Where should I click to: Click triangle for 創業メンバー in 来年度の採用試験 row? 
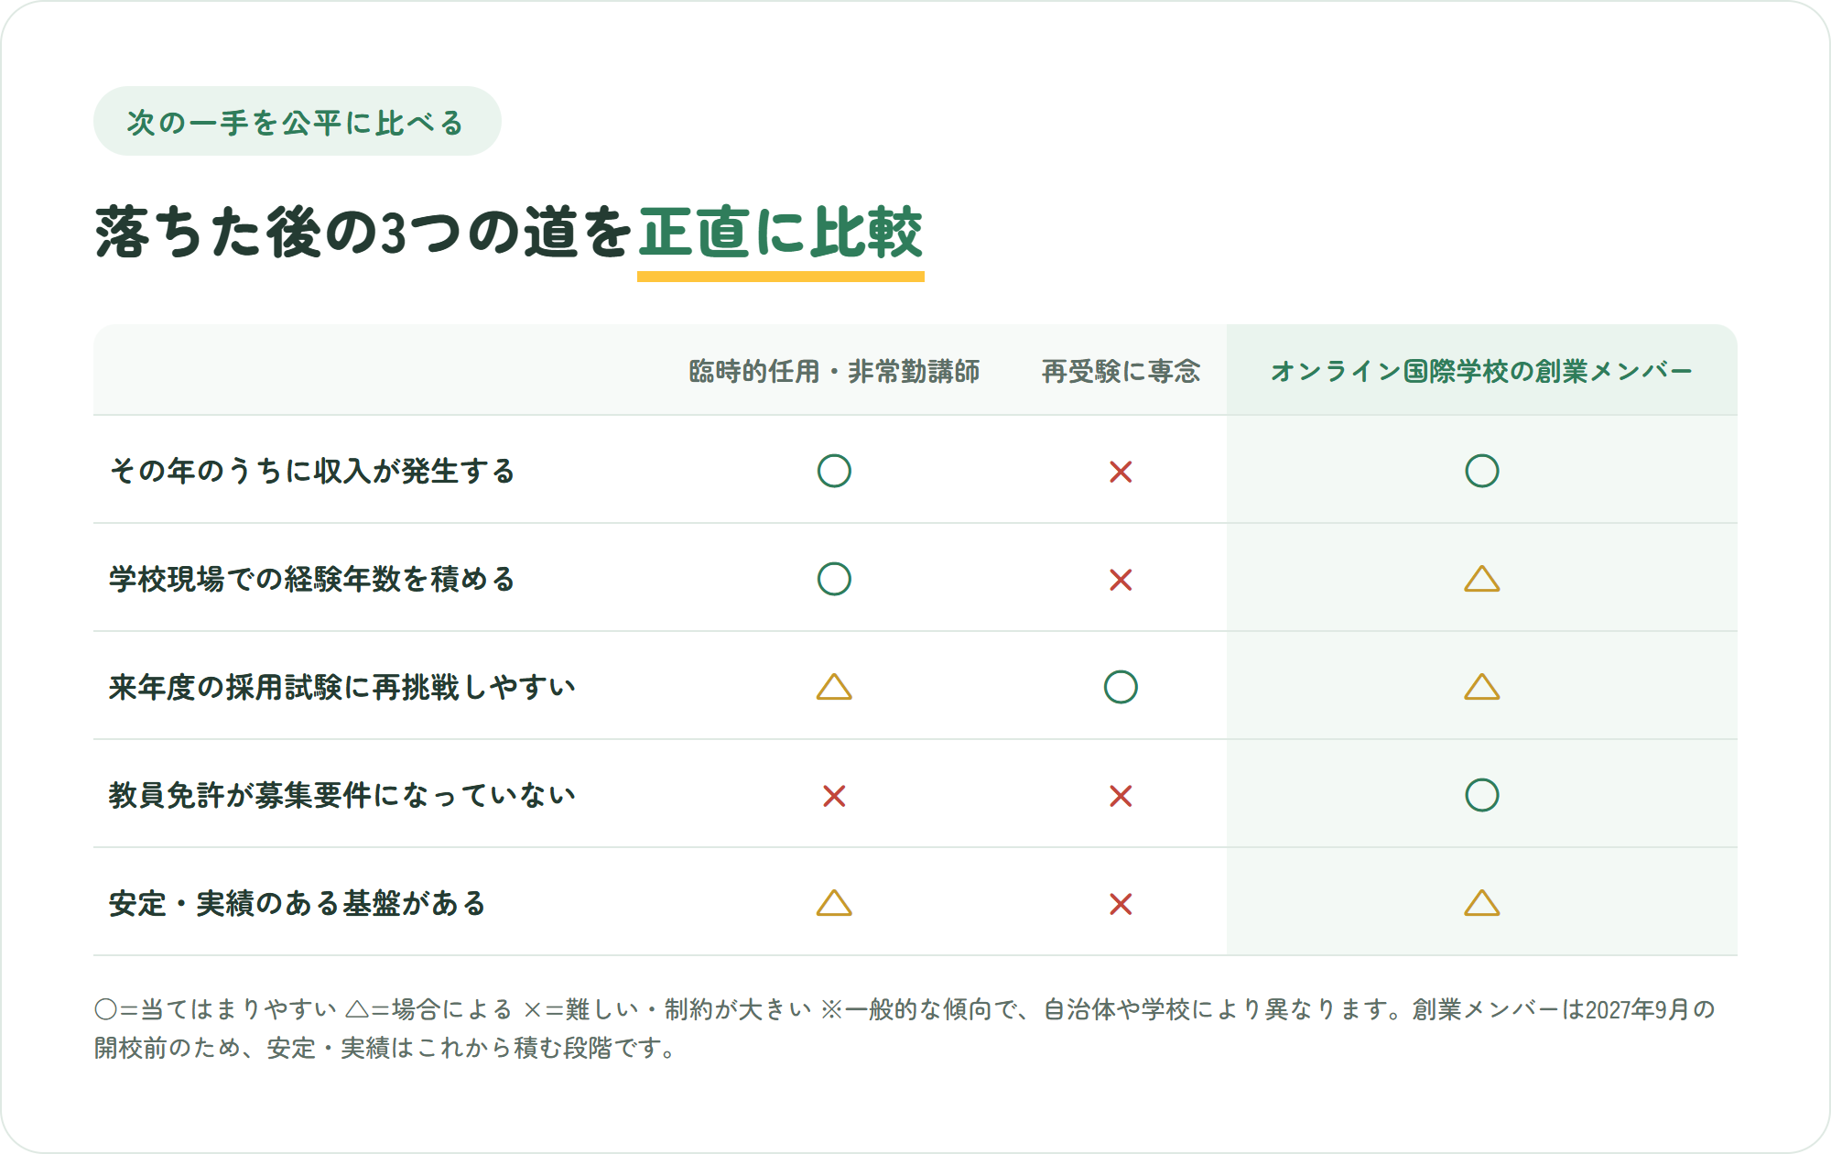1481,687
